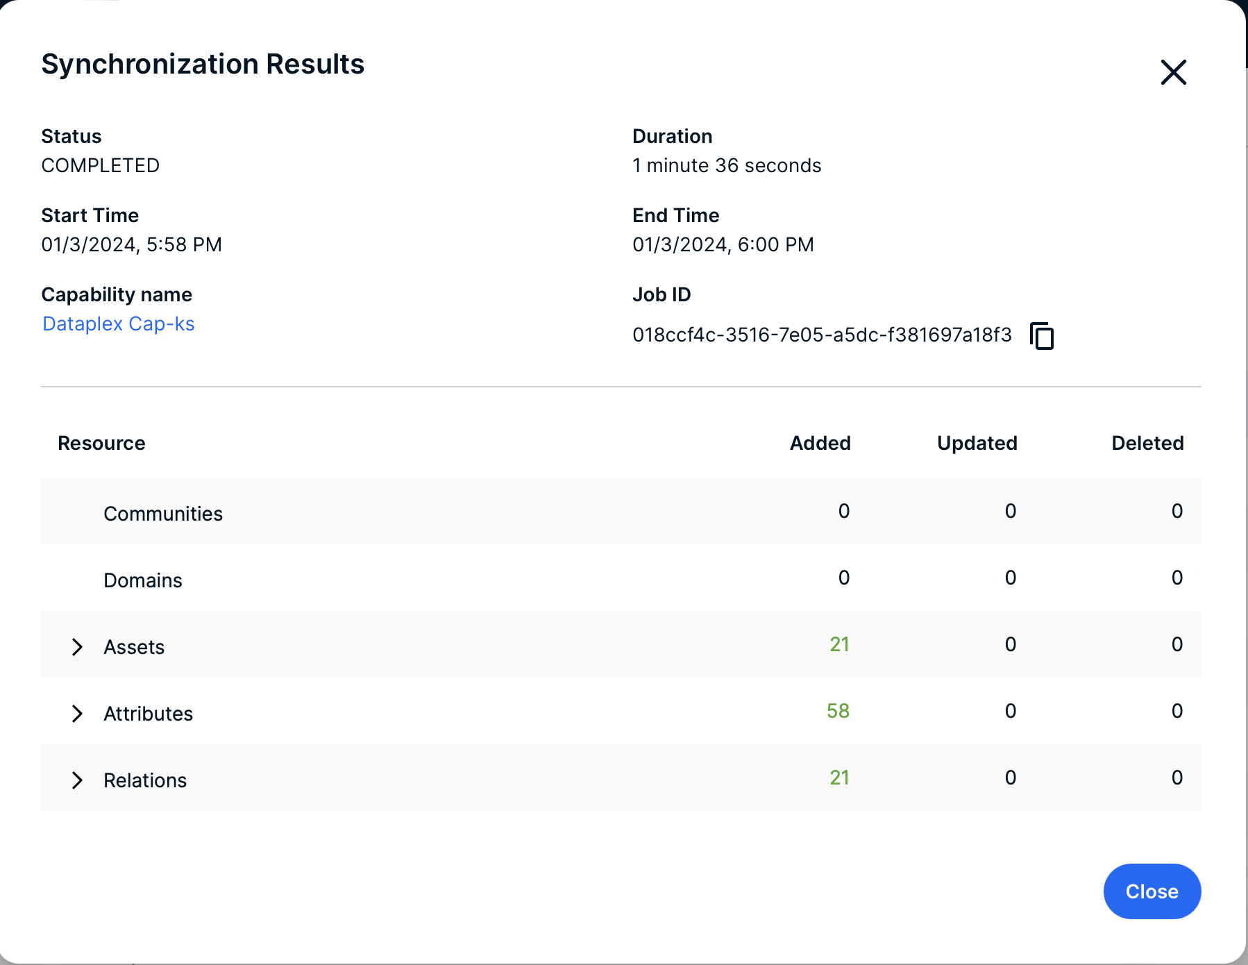Expand the Attributes row chevron
This screenshot has width=1248, height=965.
point(77,714)
